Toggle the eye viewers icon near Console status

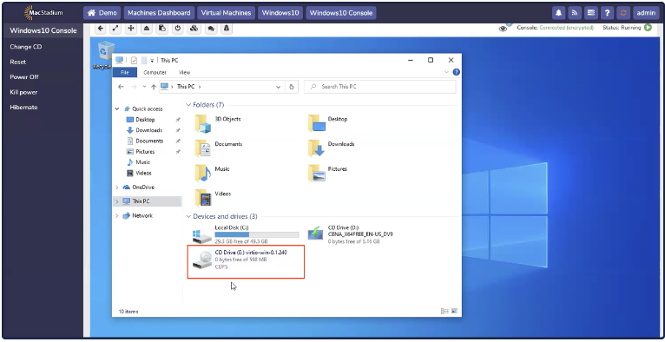(x=504, y=29)
